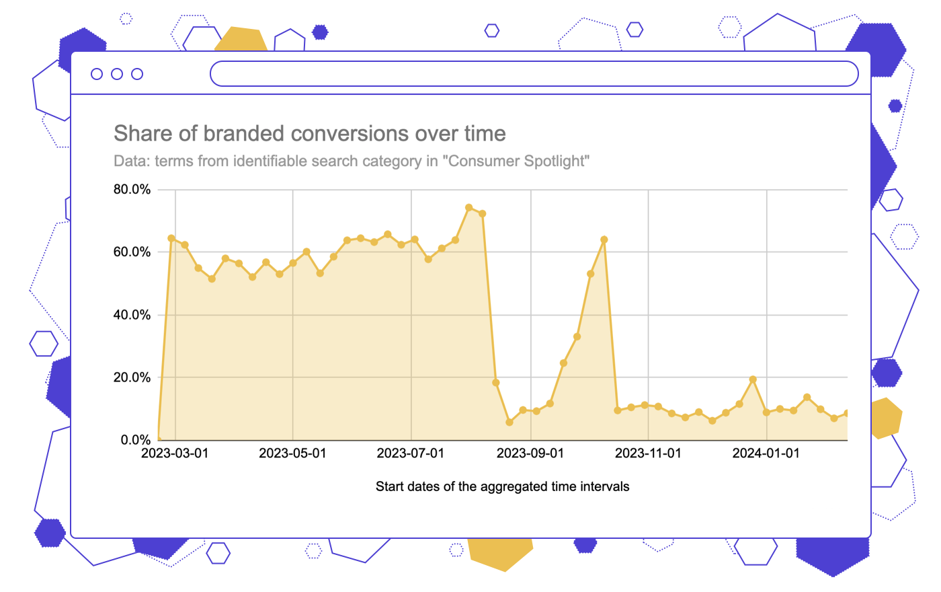Click the 'Share of branded conversions over time' title
The height and width of the screenshot is (592, 941).
tap(309, 133)
